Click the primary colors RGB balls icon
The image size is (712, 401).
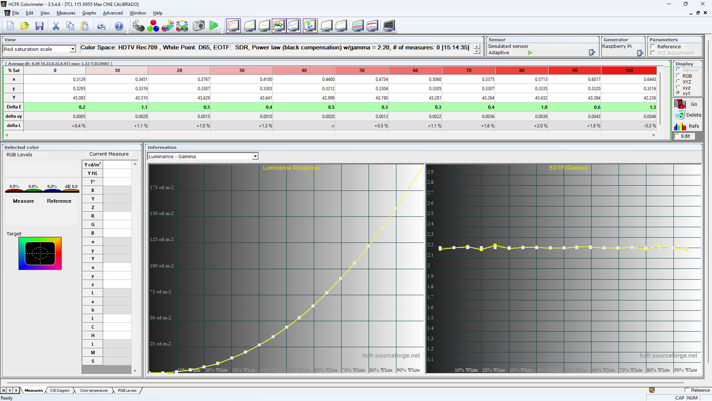tap(153, 26)
